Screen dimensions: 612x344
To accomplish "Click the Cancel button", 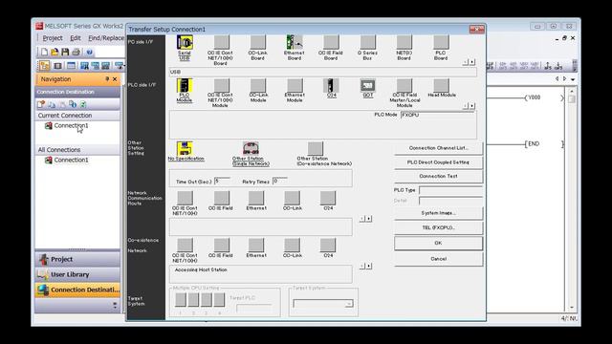I will tap(438, 259).
